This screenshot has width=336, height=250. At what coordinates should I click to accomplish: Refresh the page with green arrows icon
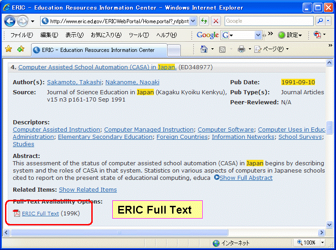tap(204, 21)
